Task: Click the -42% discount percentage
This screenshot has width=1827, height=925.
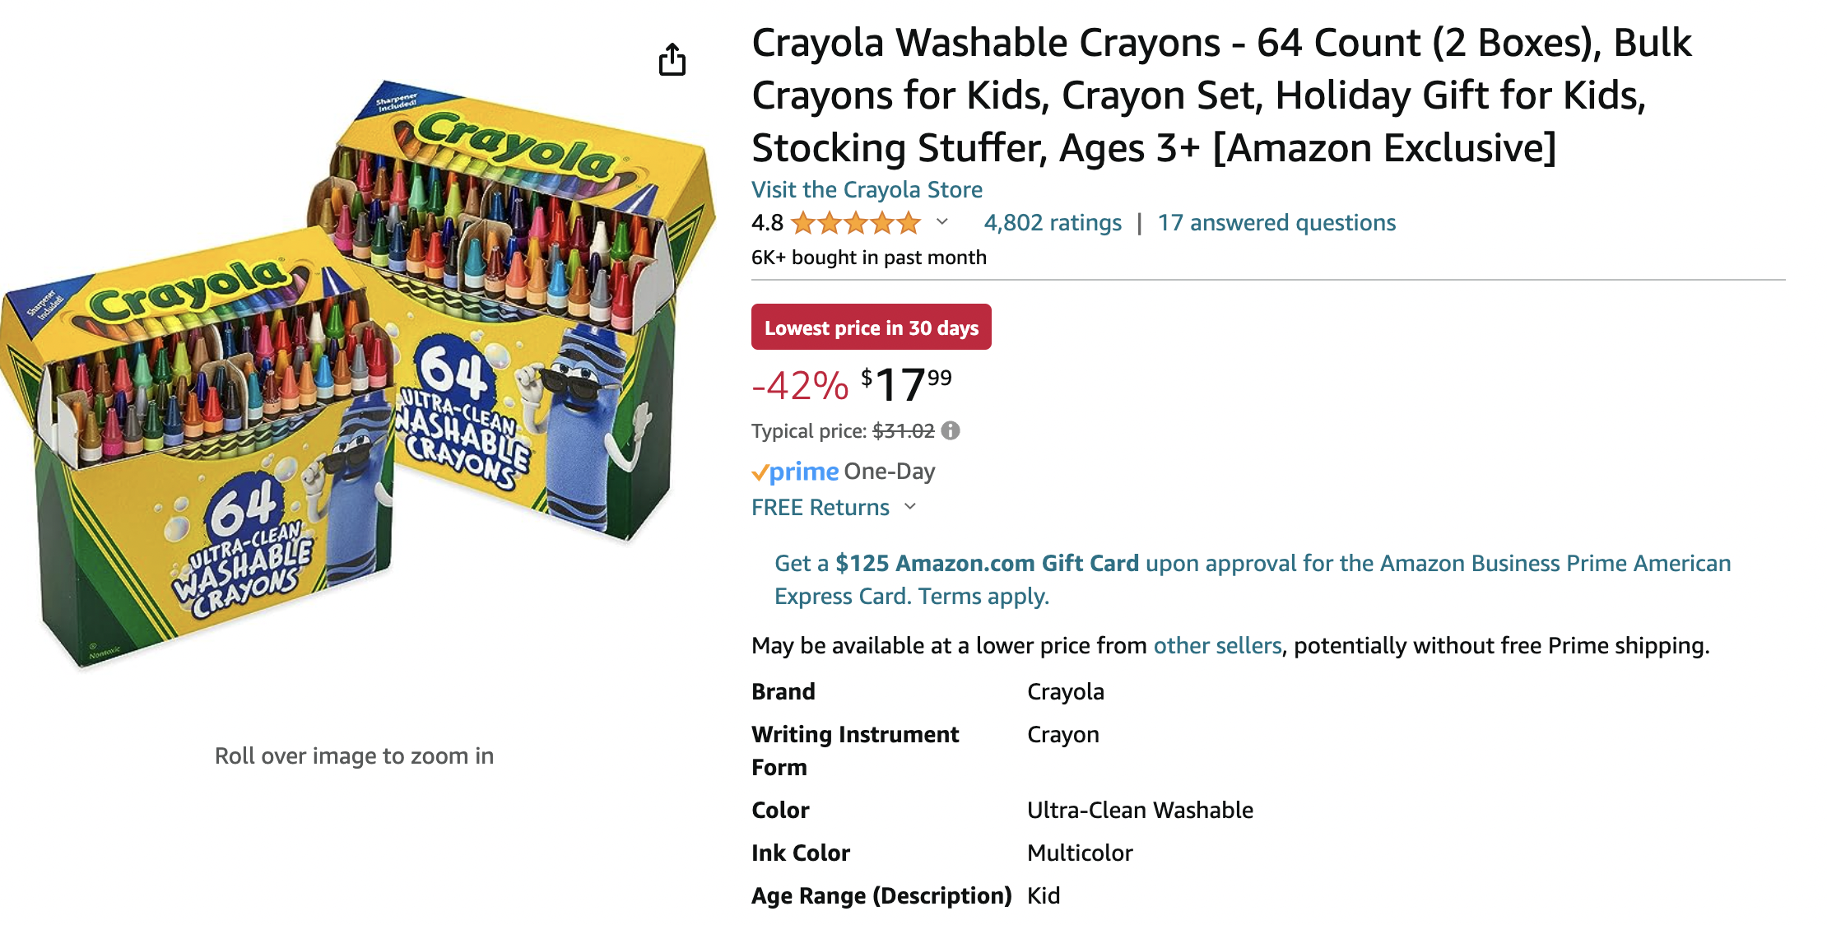Action: pos(800,385)
